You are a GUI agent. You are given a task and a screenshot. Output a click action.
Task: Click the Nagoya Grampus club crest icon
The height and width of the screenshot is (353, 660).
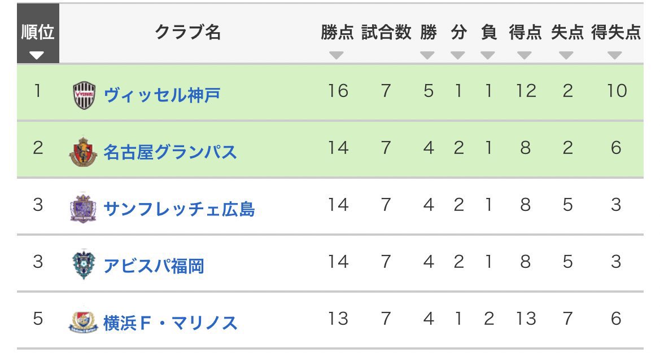(x=83, y=151)
